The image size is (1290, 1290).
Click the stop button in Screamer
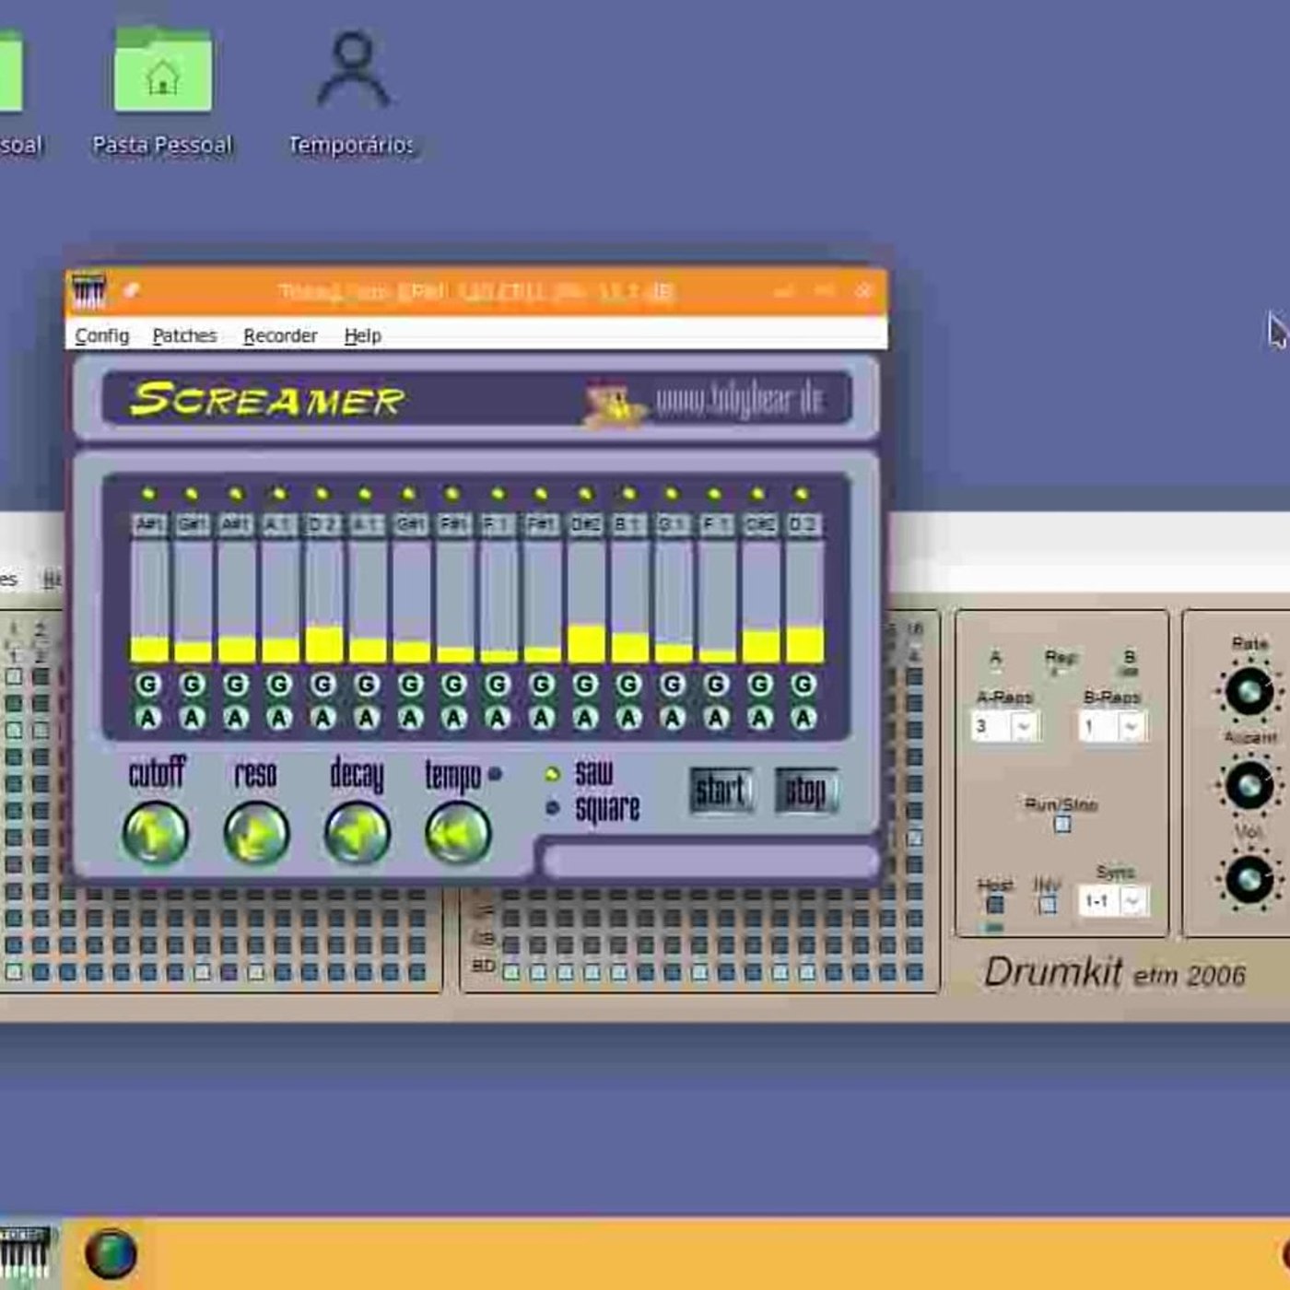pos(806,790)
